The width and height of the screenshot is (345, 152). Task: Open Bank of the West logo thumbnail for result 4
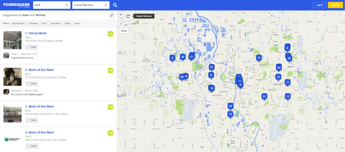12,139
